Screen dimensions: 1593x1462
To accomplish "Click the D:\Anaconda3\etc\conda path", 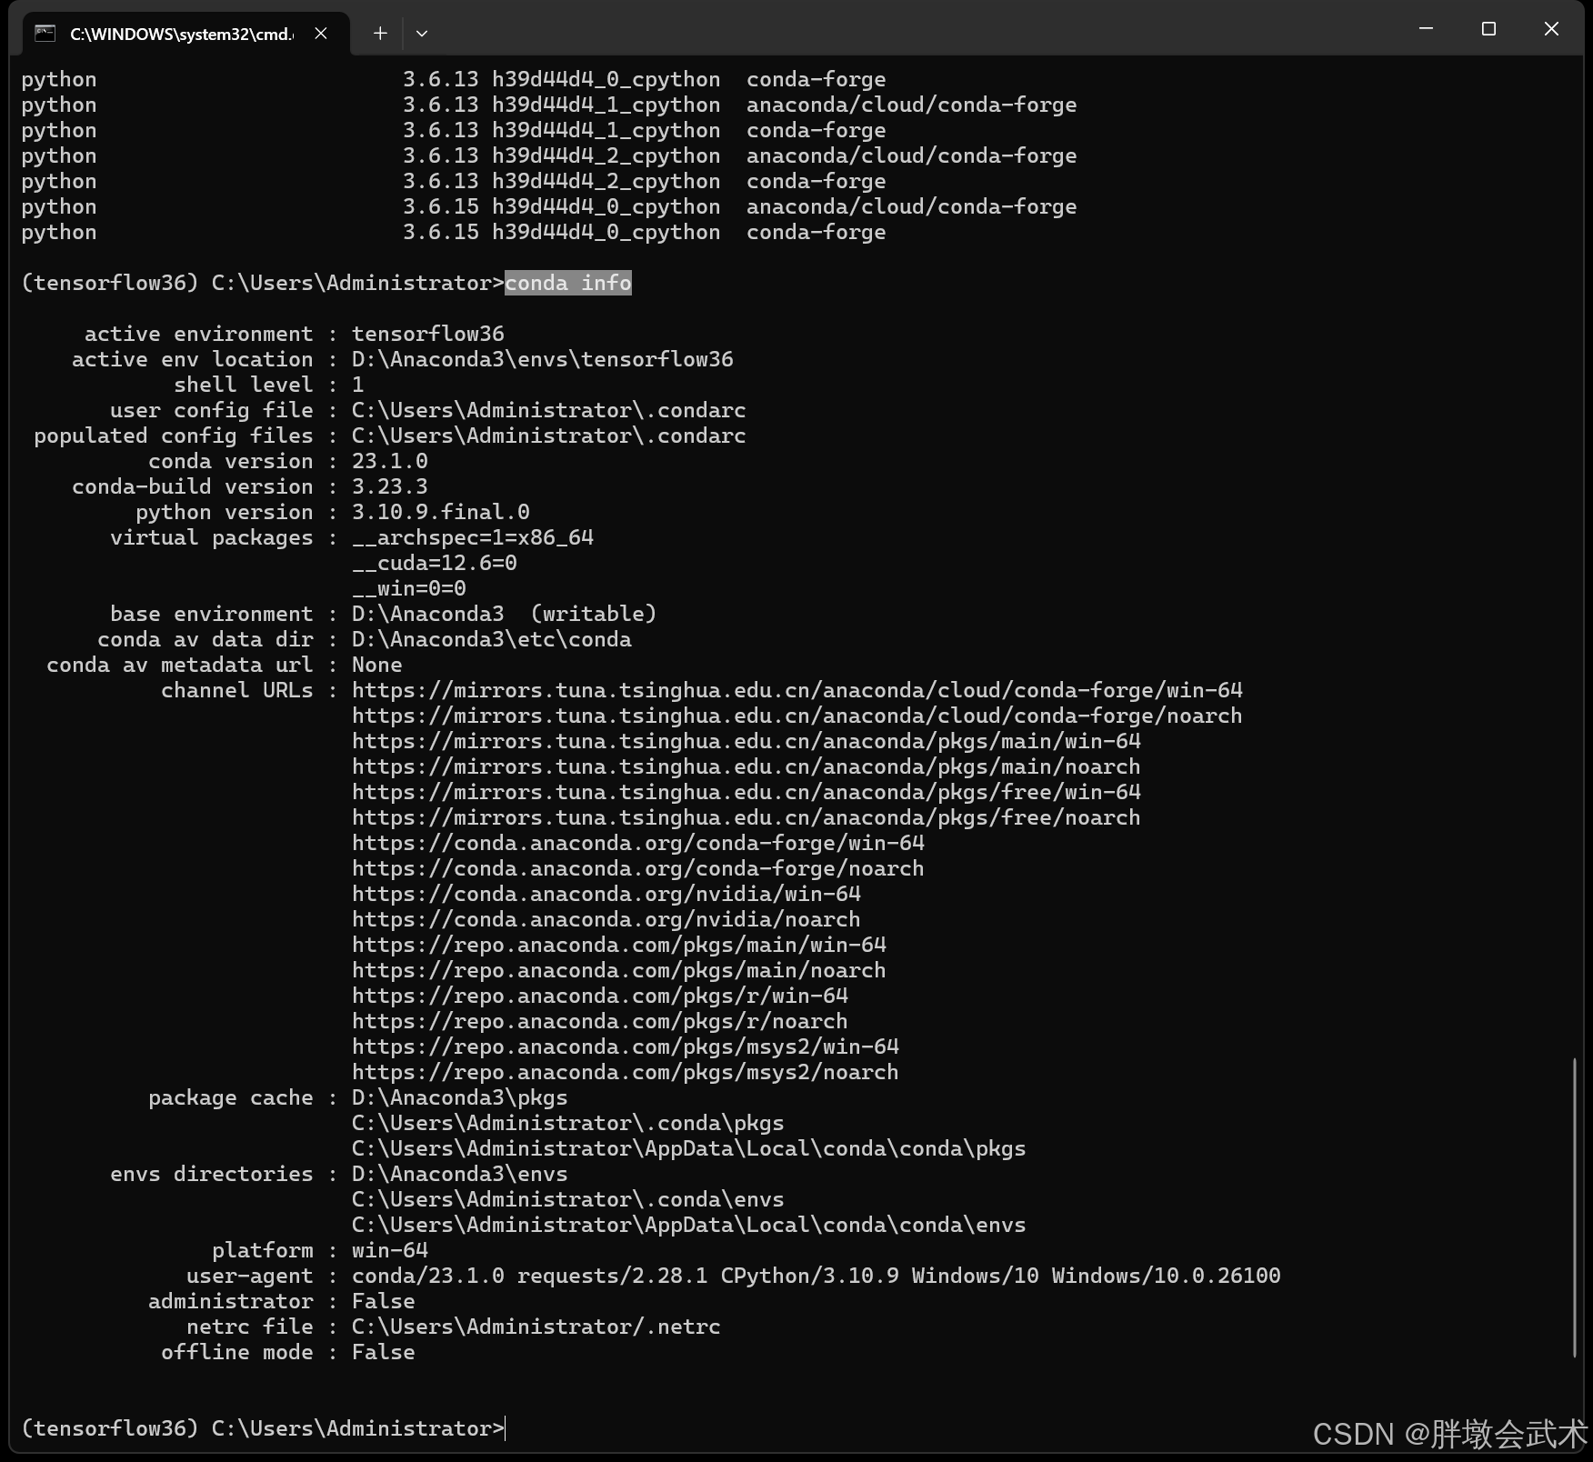I will coord(492,639).
